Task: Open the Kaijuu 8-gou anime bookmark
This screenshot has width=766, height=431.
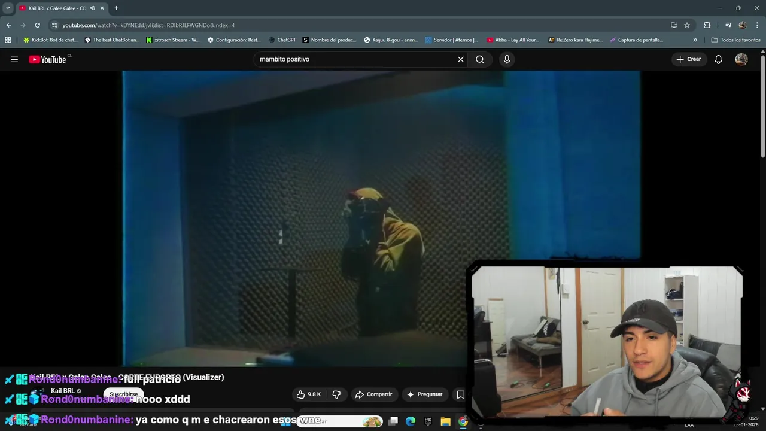Action: pos(391,40)
